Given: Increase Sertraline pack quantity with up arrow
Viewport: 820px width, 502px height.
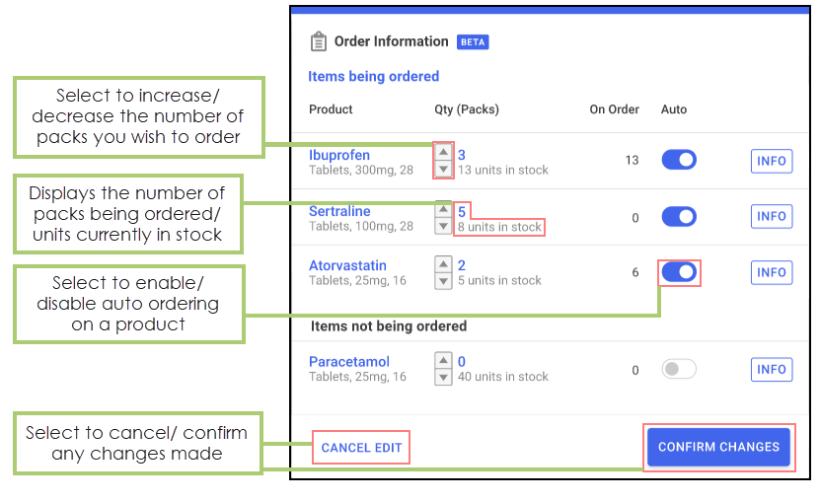Looking at the screenshot, I should (444, 208).
